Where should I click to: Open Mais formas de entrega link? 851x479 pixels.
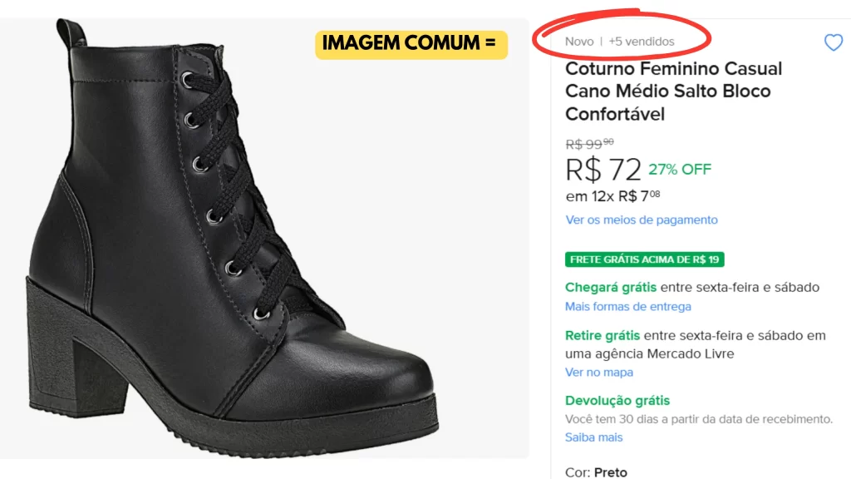[x=628, y=307]
